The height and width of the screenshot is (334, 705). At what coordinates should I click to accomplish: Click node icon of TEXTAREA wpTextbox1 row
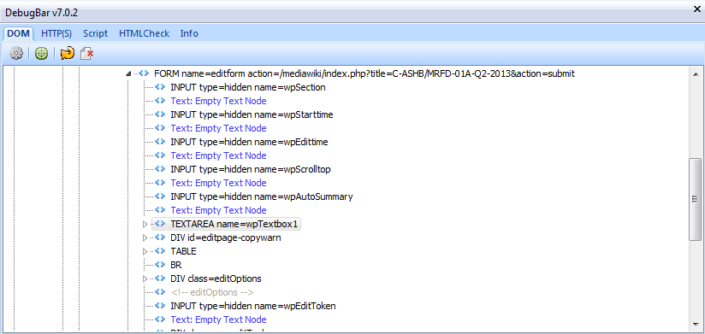160,224
